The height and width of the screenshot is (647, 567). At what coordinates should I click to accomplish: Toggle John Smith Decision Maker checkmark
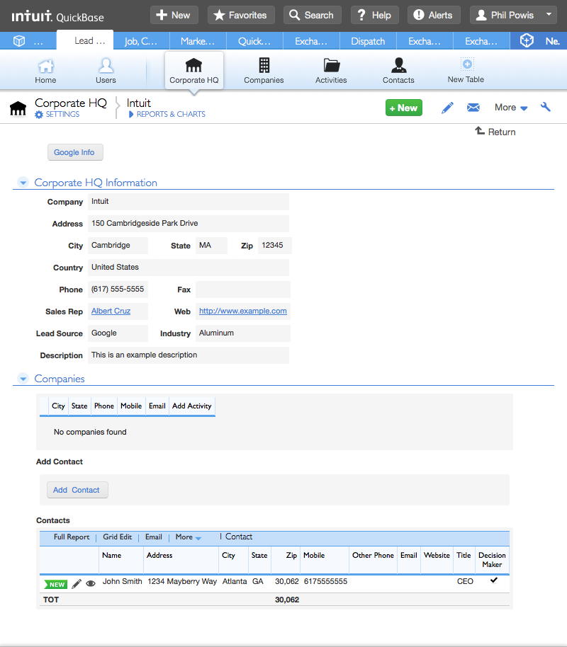(493, 580)
